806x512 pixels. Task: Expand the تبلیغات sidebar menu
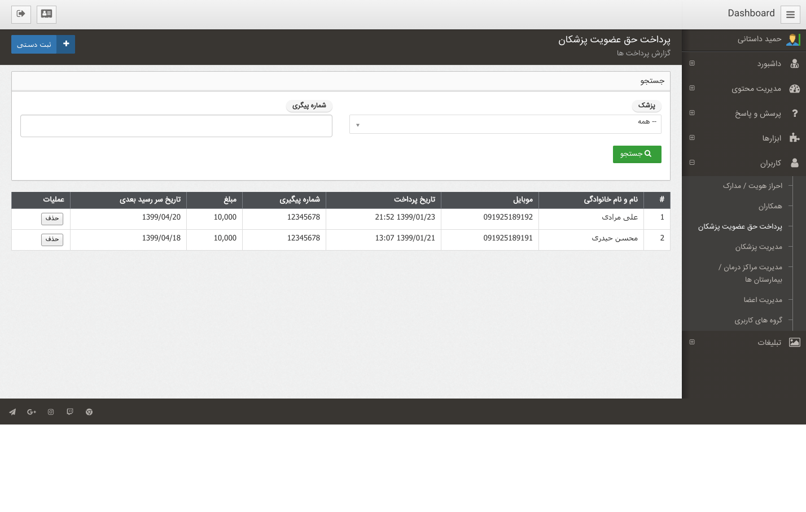769,343
